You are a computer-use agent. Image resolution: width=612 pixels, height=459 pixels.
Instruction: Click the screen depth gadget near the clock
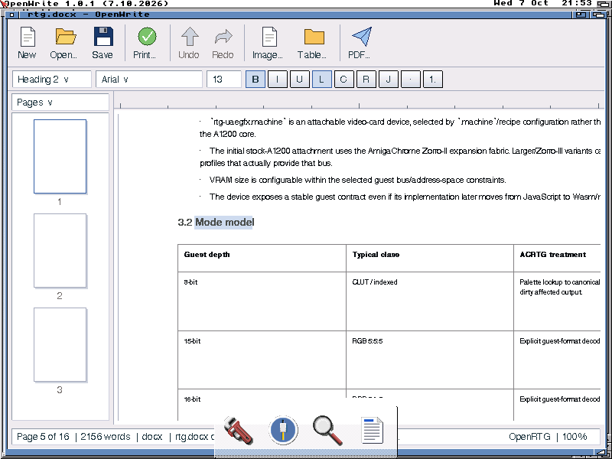pos(603,4)
